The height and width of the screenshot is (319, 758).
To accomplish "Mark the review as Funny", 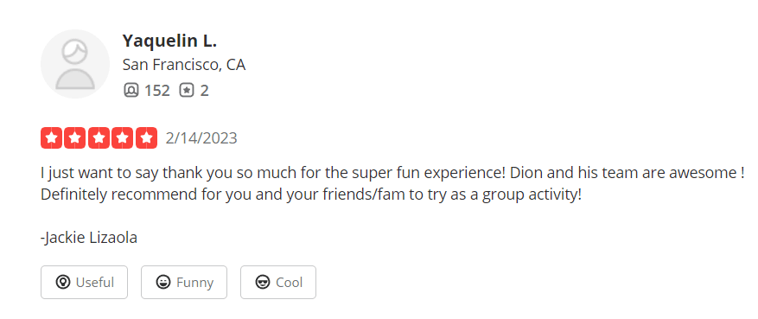I will [x=184, y=283].
